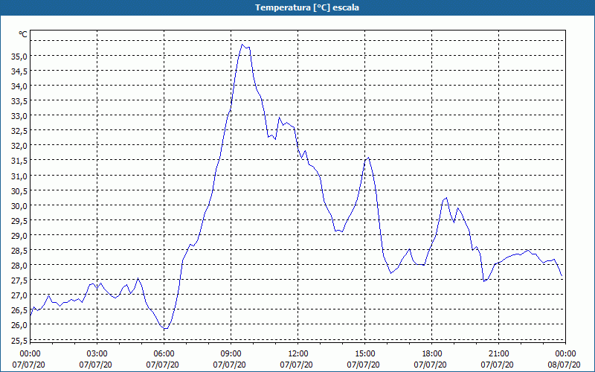Viewport: 595px width, 372px height.
Task: Click the 15:00 time axis label
Action: 365,354
